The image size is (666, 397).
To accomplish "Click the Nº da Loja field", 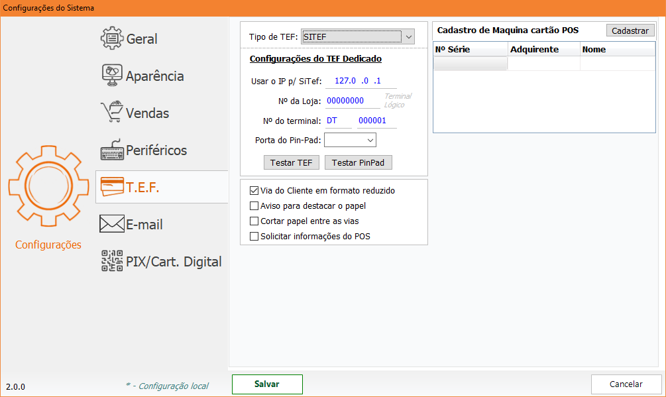I will click(353, 101).
